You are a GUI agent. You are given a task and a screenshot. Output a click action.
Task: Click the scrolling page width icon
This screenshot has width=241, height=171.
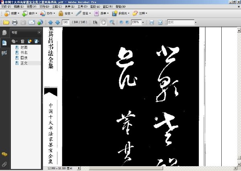click(152, 22)
